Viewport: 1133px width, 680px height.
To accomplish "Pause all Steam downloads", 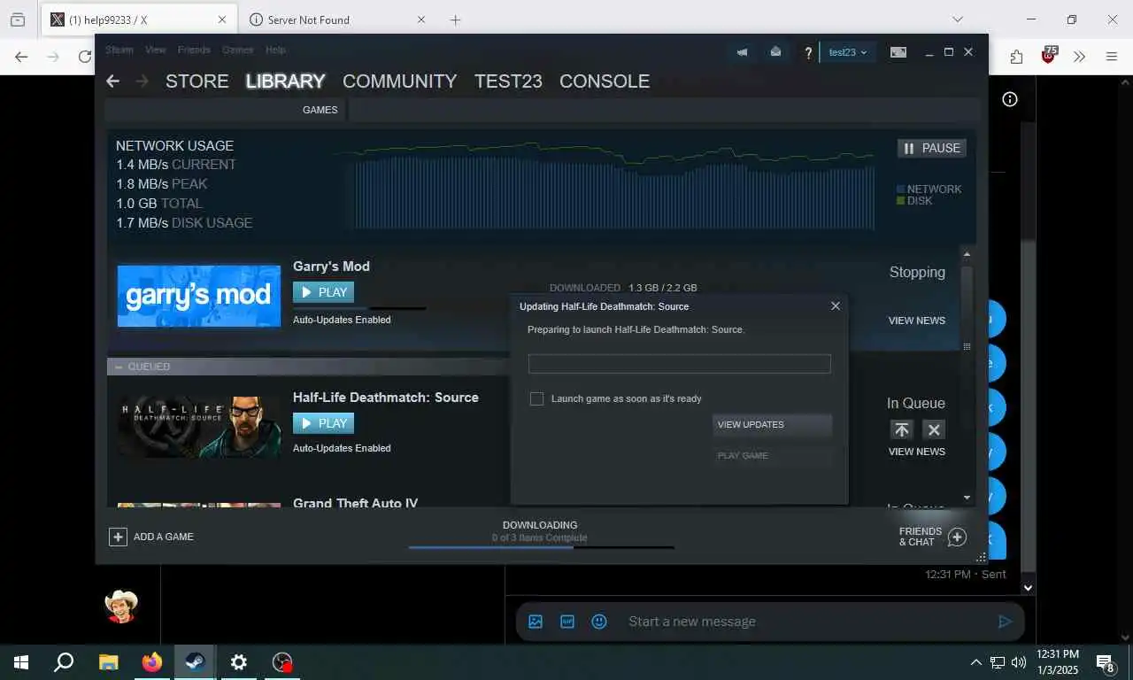I will pyautogui.click(x=932, y=148).
